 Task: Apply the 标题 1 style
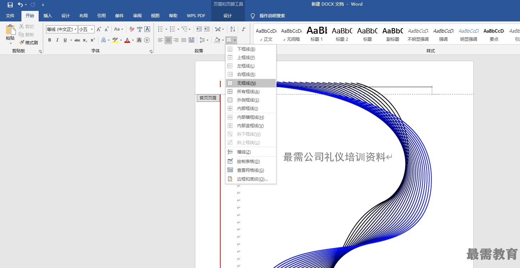tap(317, 34)
